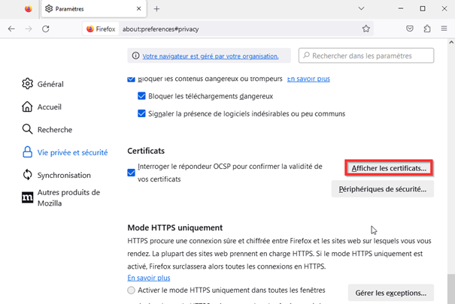455x304 pixels.
Task: Click Périphériques de sécurité button
Action: pos(383,189)
